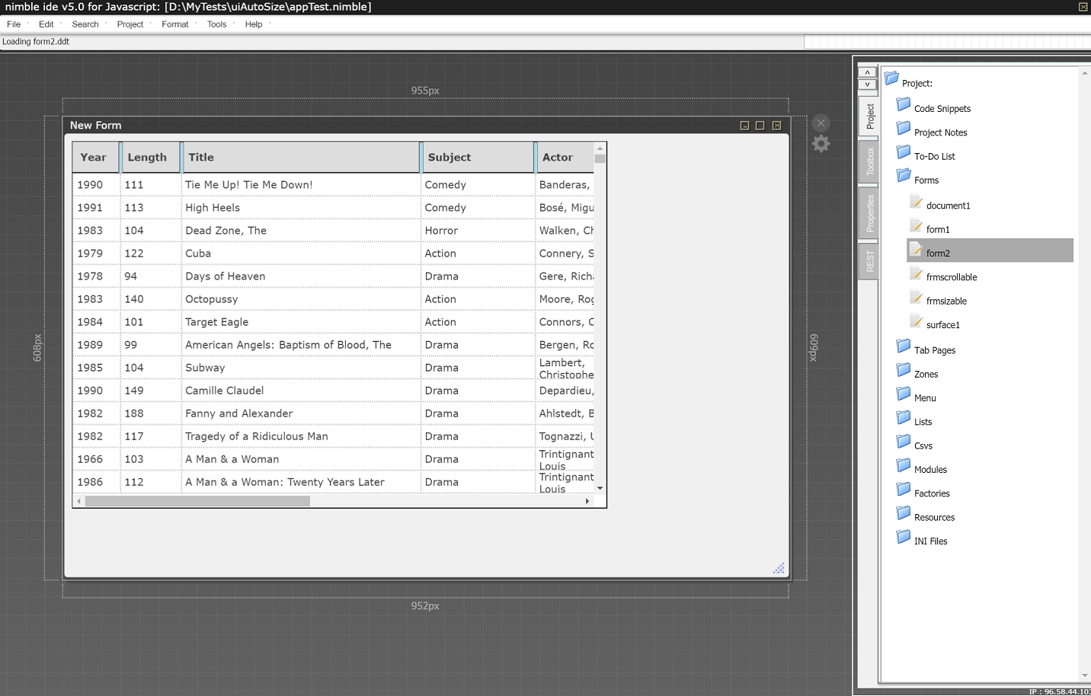Image resolution: width=1091 pixels, height=696 pixels.
Task: Click the project panel scroll down arrow
Action: tap(1085, 675)
